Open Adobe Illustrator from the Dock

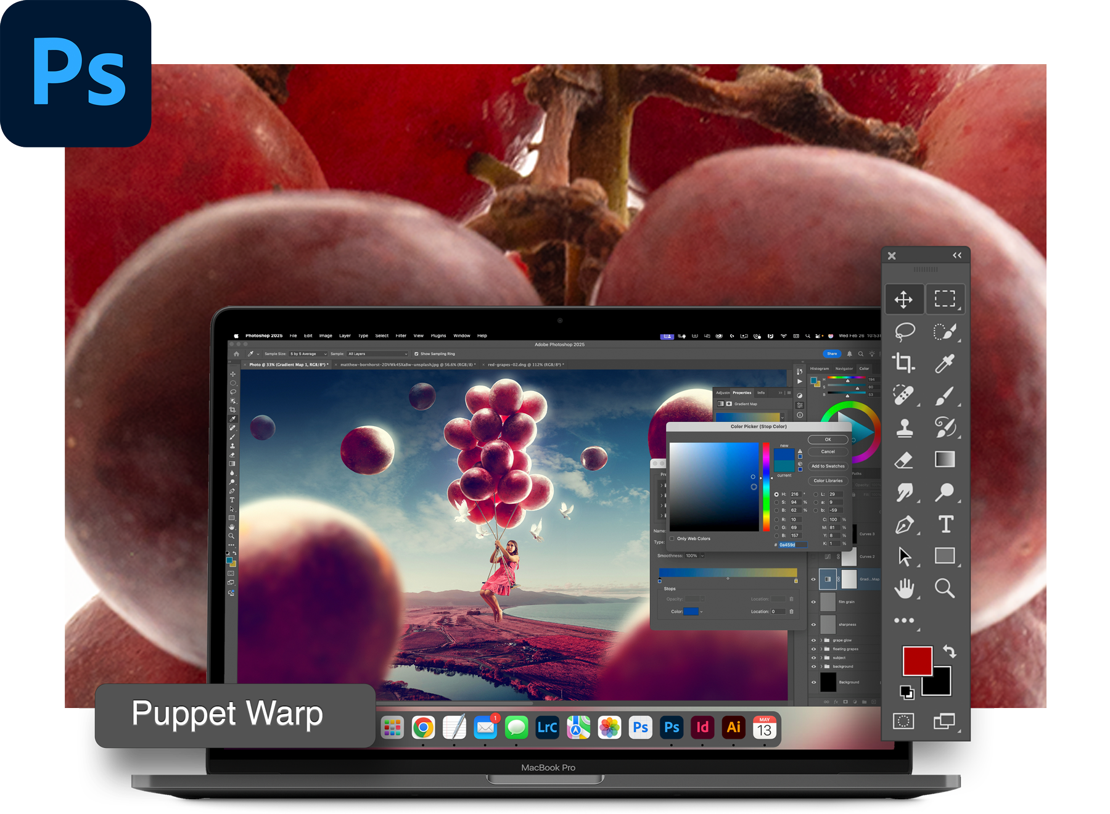733,728
